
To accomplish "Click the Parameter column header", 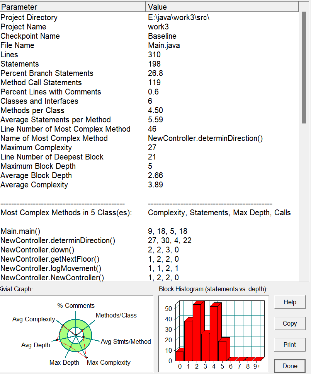I will coord(73,7).
